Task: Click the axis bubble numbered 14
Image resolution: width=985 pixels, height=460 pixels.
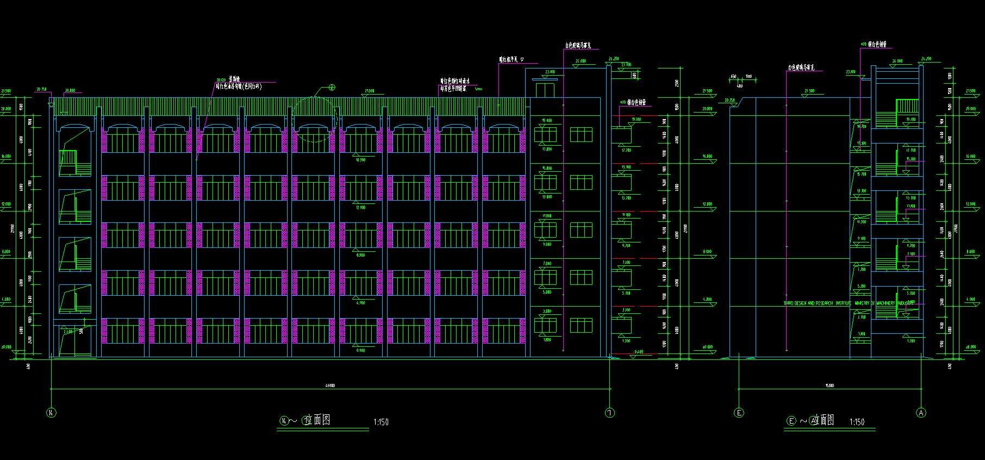Action: (52, 413)
